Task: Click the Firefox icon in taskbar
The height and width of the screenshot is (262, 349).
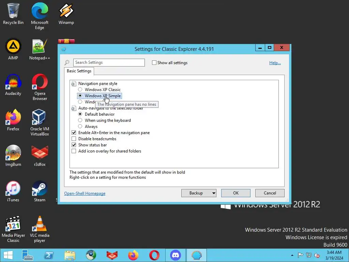Action: coord(133,255)
